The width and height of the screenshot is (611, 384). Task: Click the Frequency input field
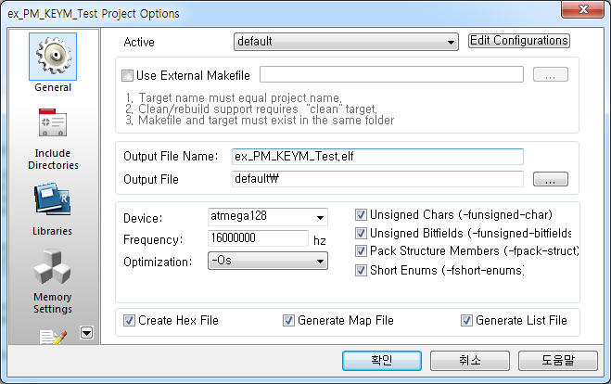click(258, 238)
